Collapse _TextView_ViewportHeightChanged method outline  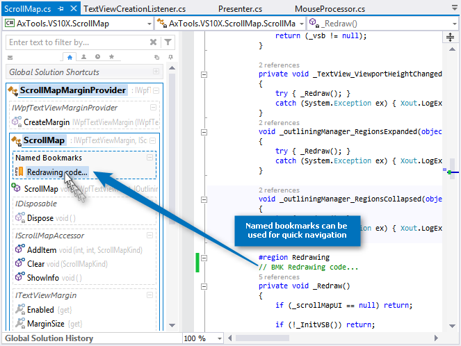pos(204,74)
